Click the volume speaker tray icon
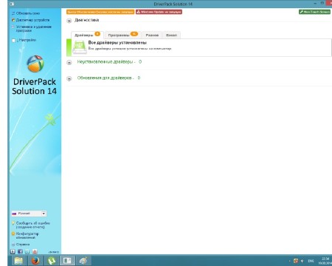Screen dimensions: 332x266 click(302, 261)
